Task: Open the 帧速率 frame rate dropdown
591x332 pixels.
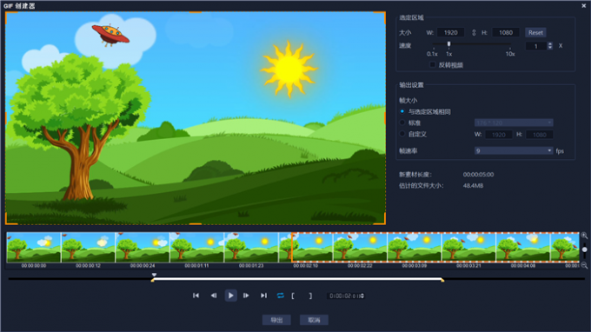Action: click(514, 150)
